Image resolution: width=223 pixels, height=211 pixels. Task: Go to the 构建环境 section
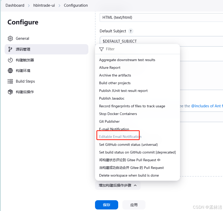[47, 71]
